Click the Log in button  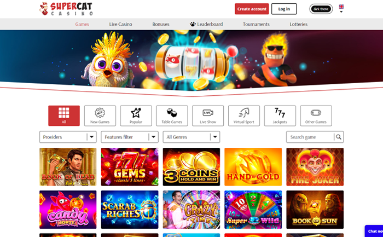(284, 9)
